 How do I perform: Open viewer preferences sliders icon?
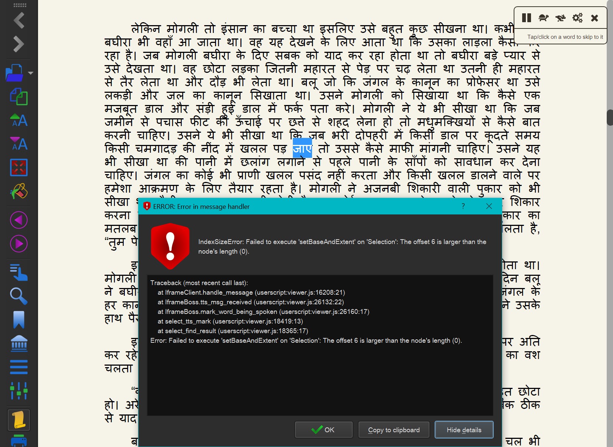coord(19,391)
